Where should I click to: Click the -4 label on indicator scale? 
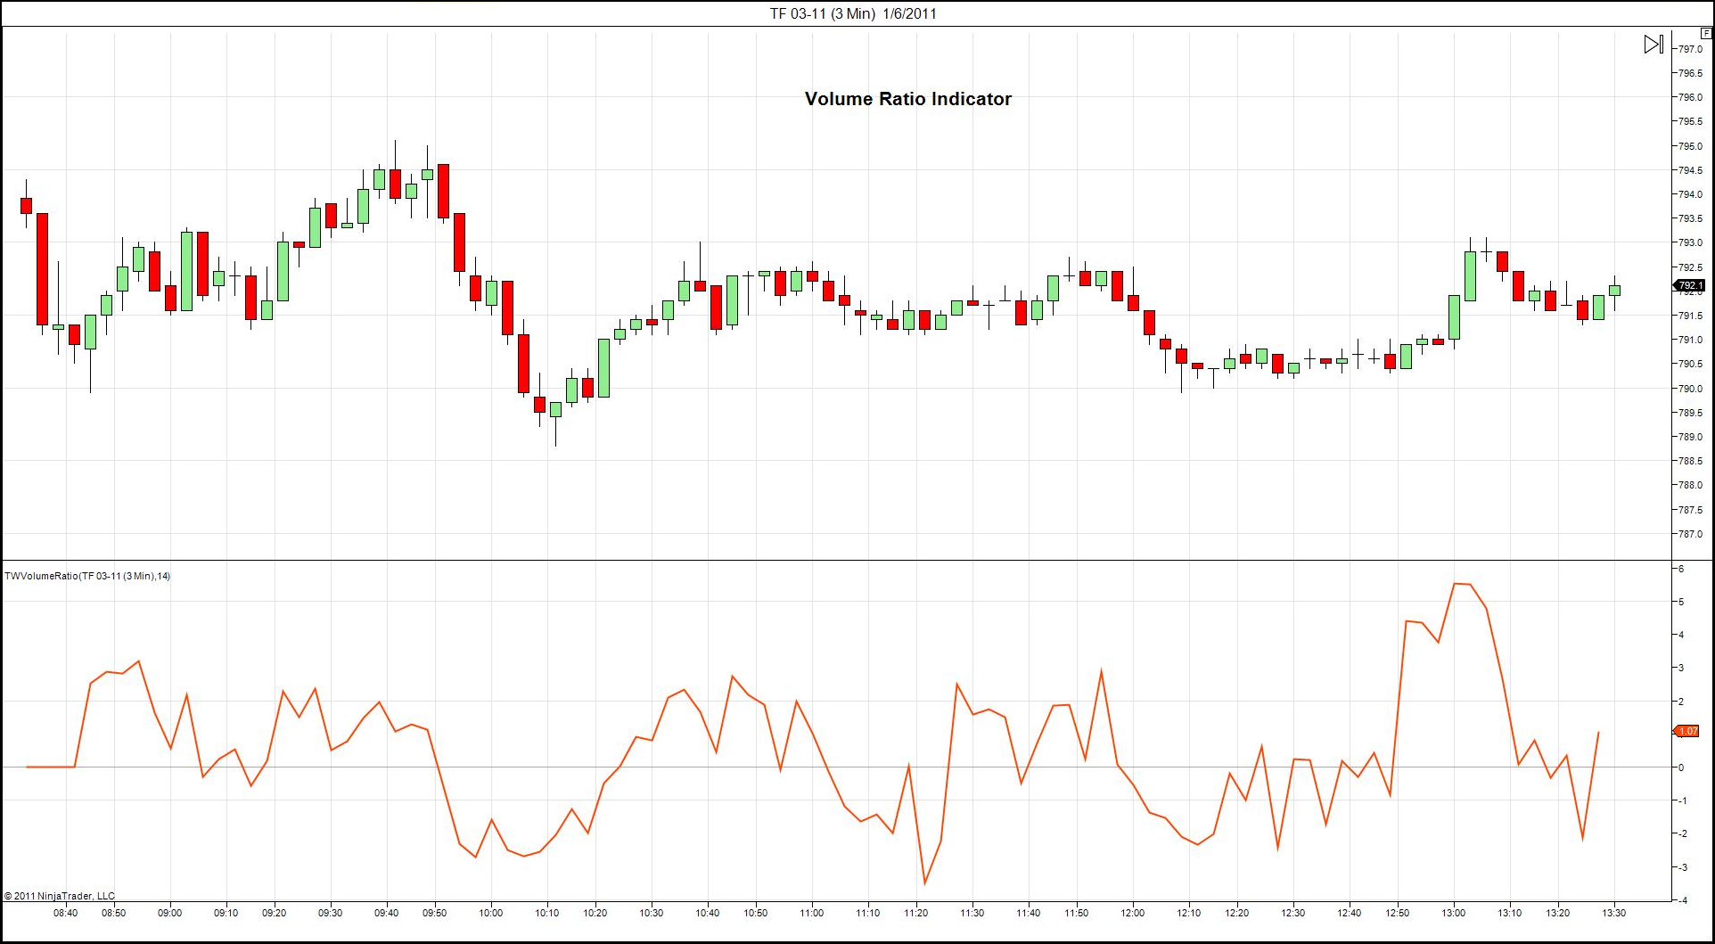[x=1681, y=900]
